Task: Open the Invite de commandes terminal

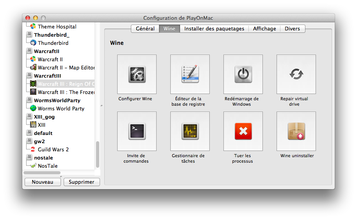Action: pyautogui.click(x=137, y=131)
